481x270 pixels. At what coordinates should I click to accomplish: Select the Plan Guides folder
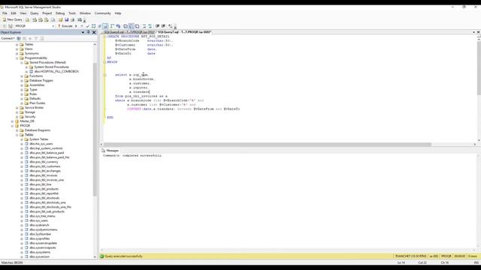point(37,103)
